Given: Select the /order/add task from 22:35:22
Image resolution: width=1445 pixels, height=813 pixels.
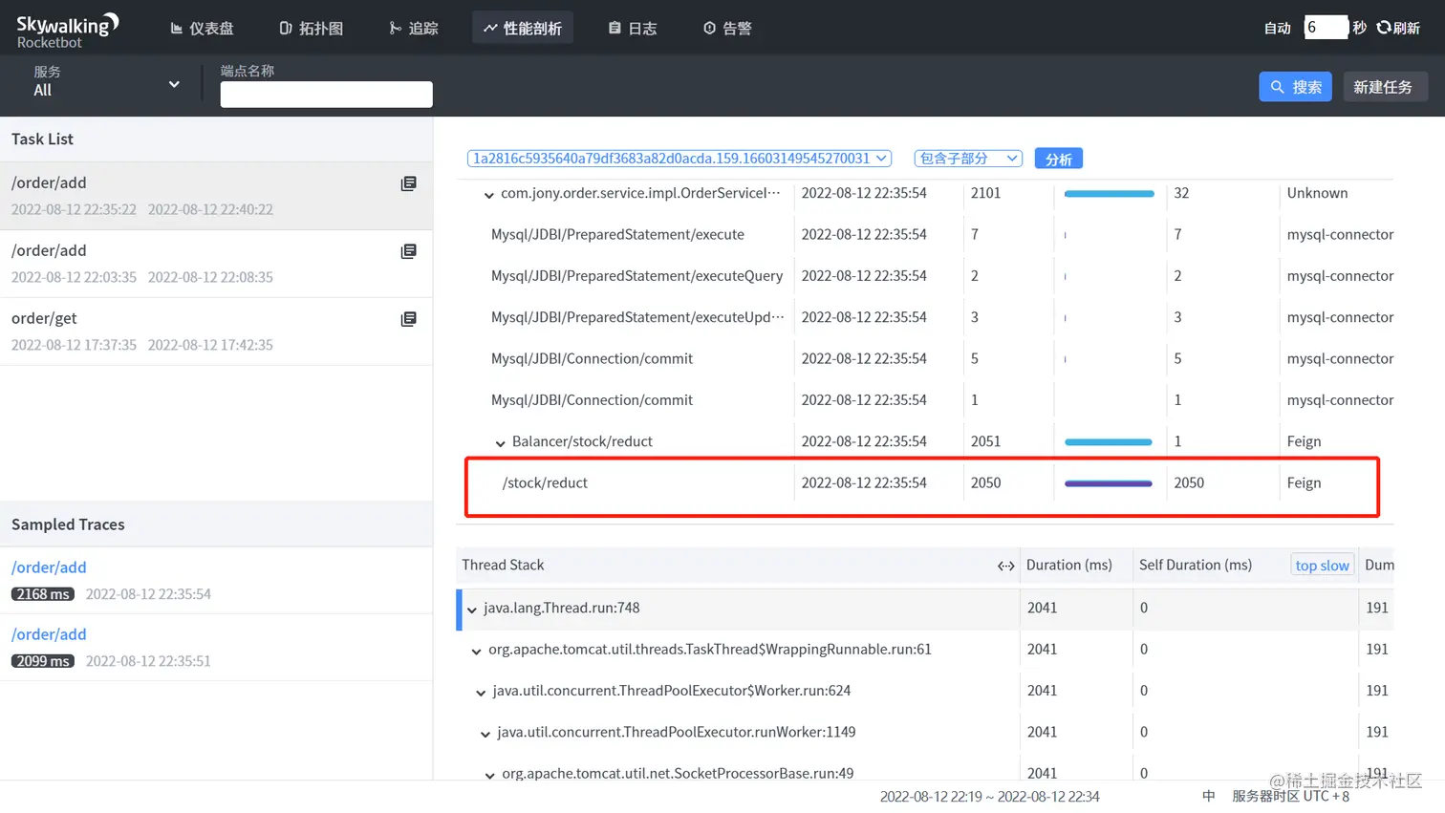Looking at the screenshot, I should click(216, 196).
